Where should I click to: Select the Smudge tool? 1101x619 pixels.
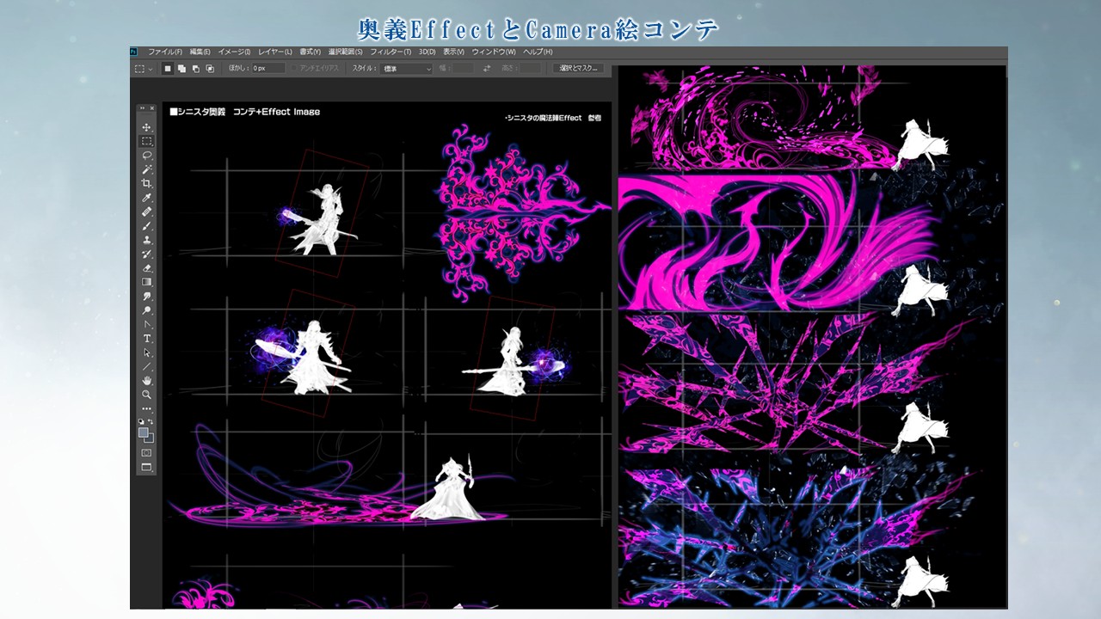[x=147, y=296]
